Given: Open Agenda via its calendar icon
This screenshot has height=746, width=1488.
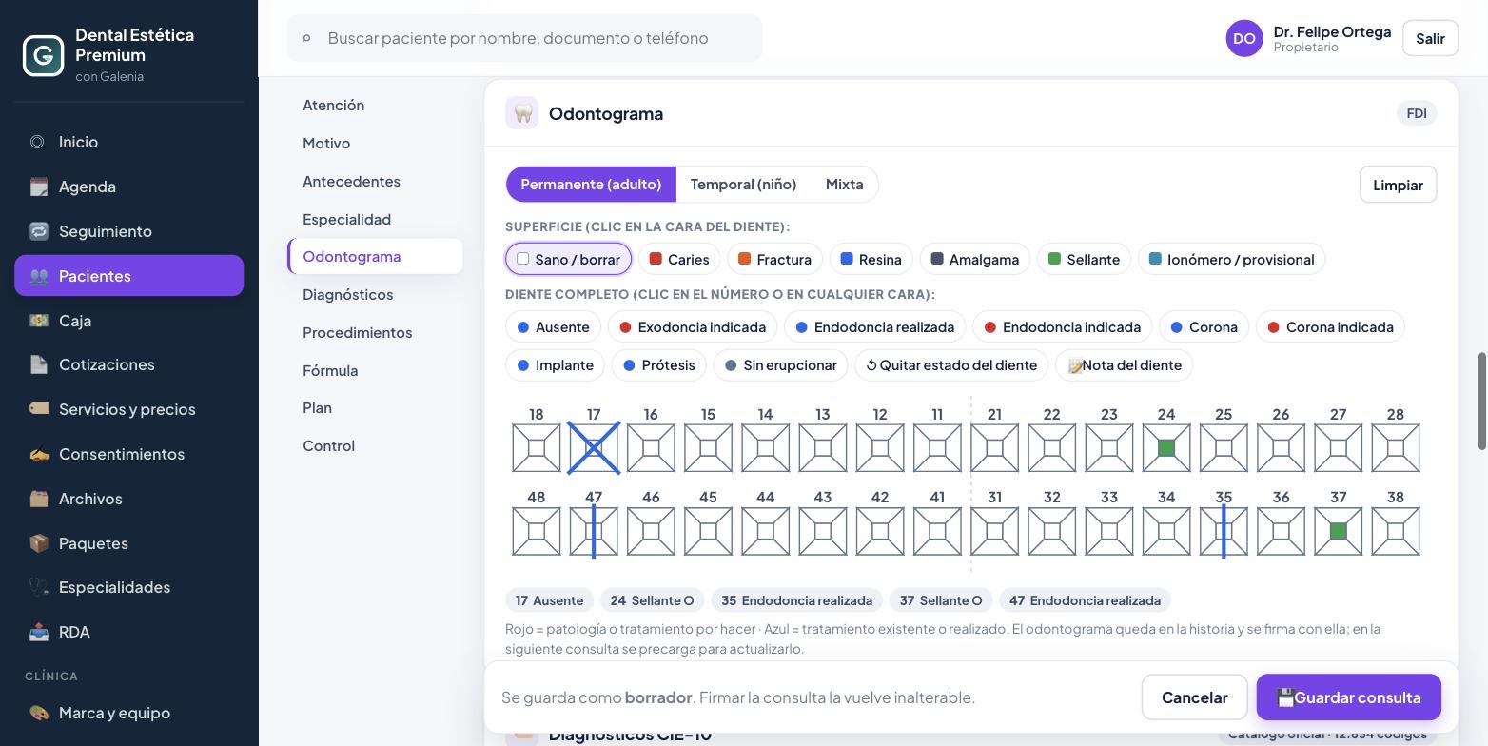Looking at the screenshot, I should tap(38, 186).
